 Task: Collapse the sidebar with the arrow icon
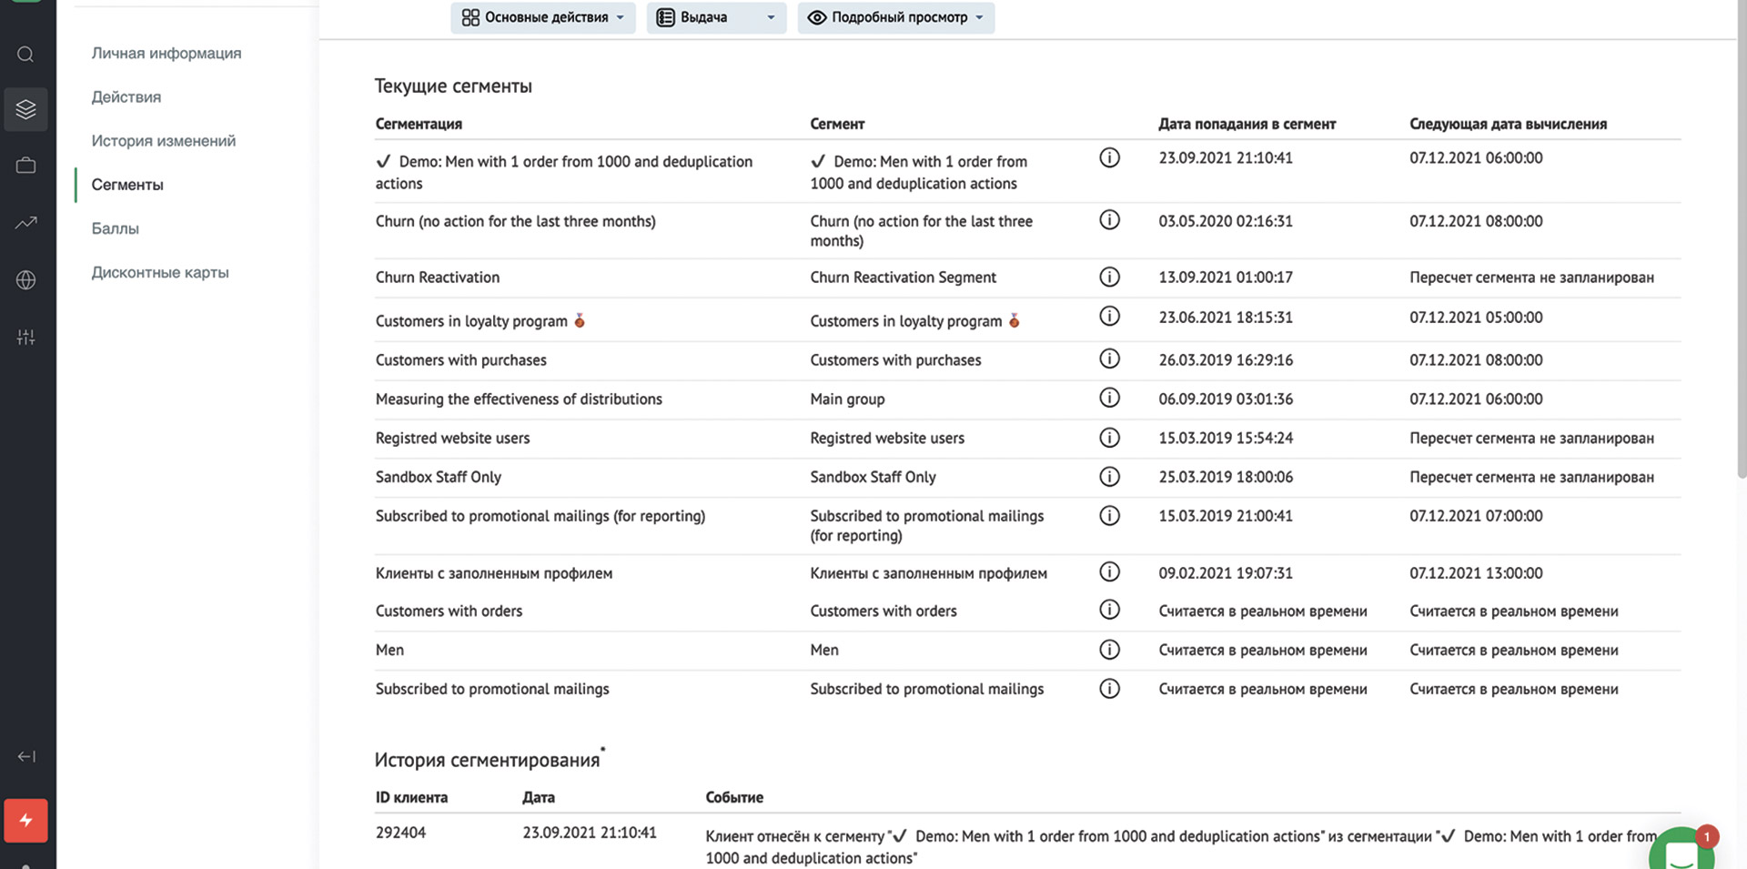click(x=26, y=756)
